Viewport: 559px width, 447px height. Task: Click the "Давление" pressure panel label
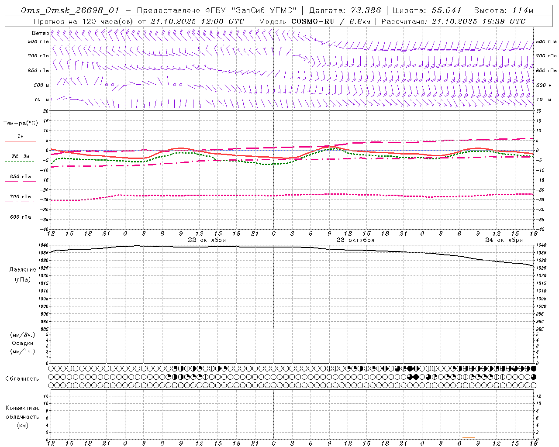(x=23, y=270)
